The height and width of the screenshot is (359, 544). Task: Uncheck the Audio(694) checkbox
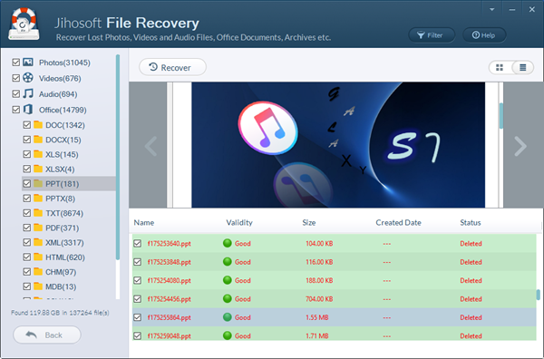tap(16, 93)
